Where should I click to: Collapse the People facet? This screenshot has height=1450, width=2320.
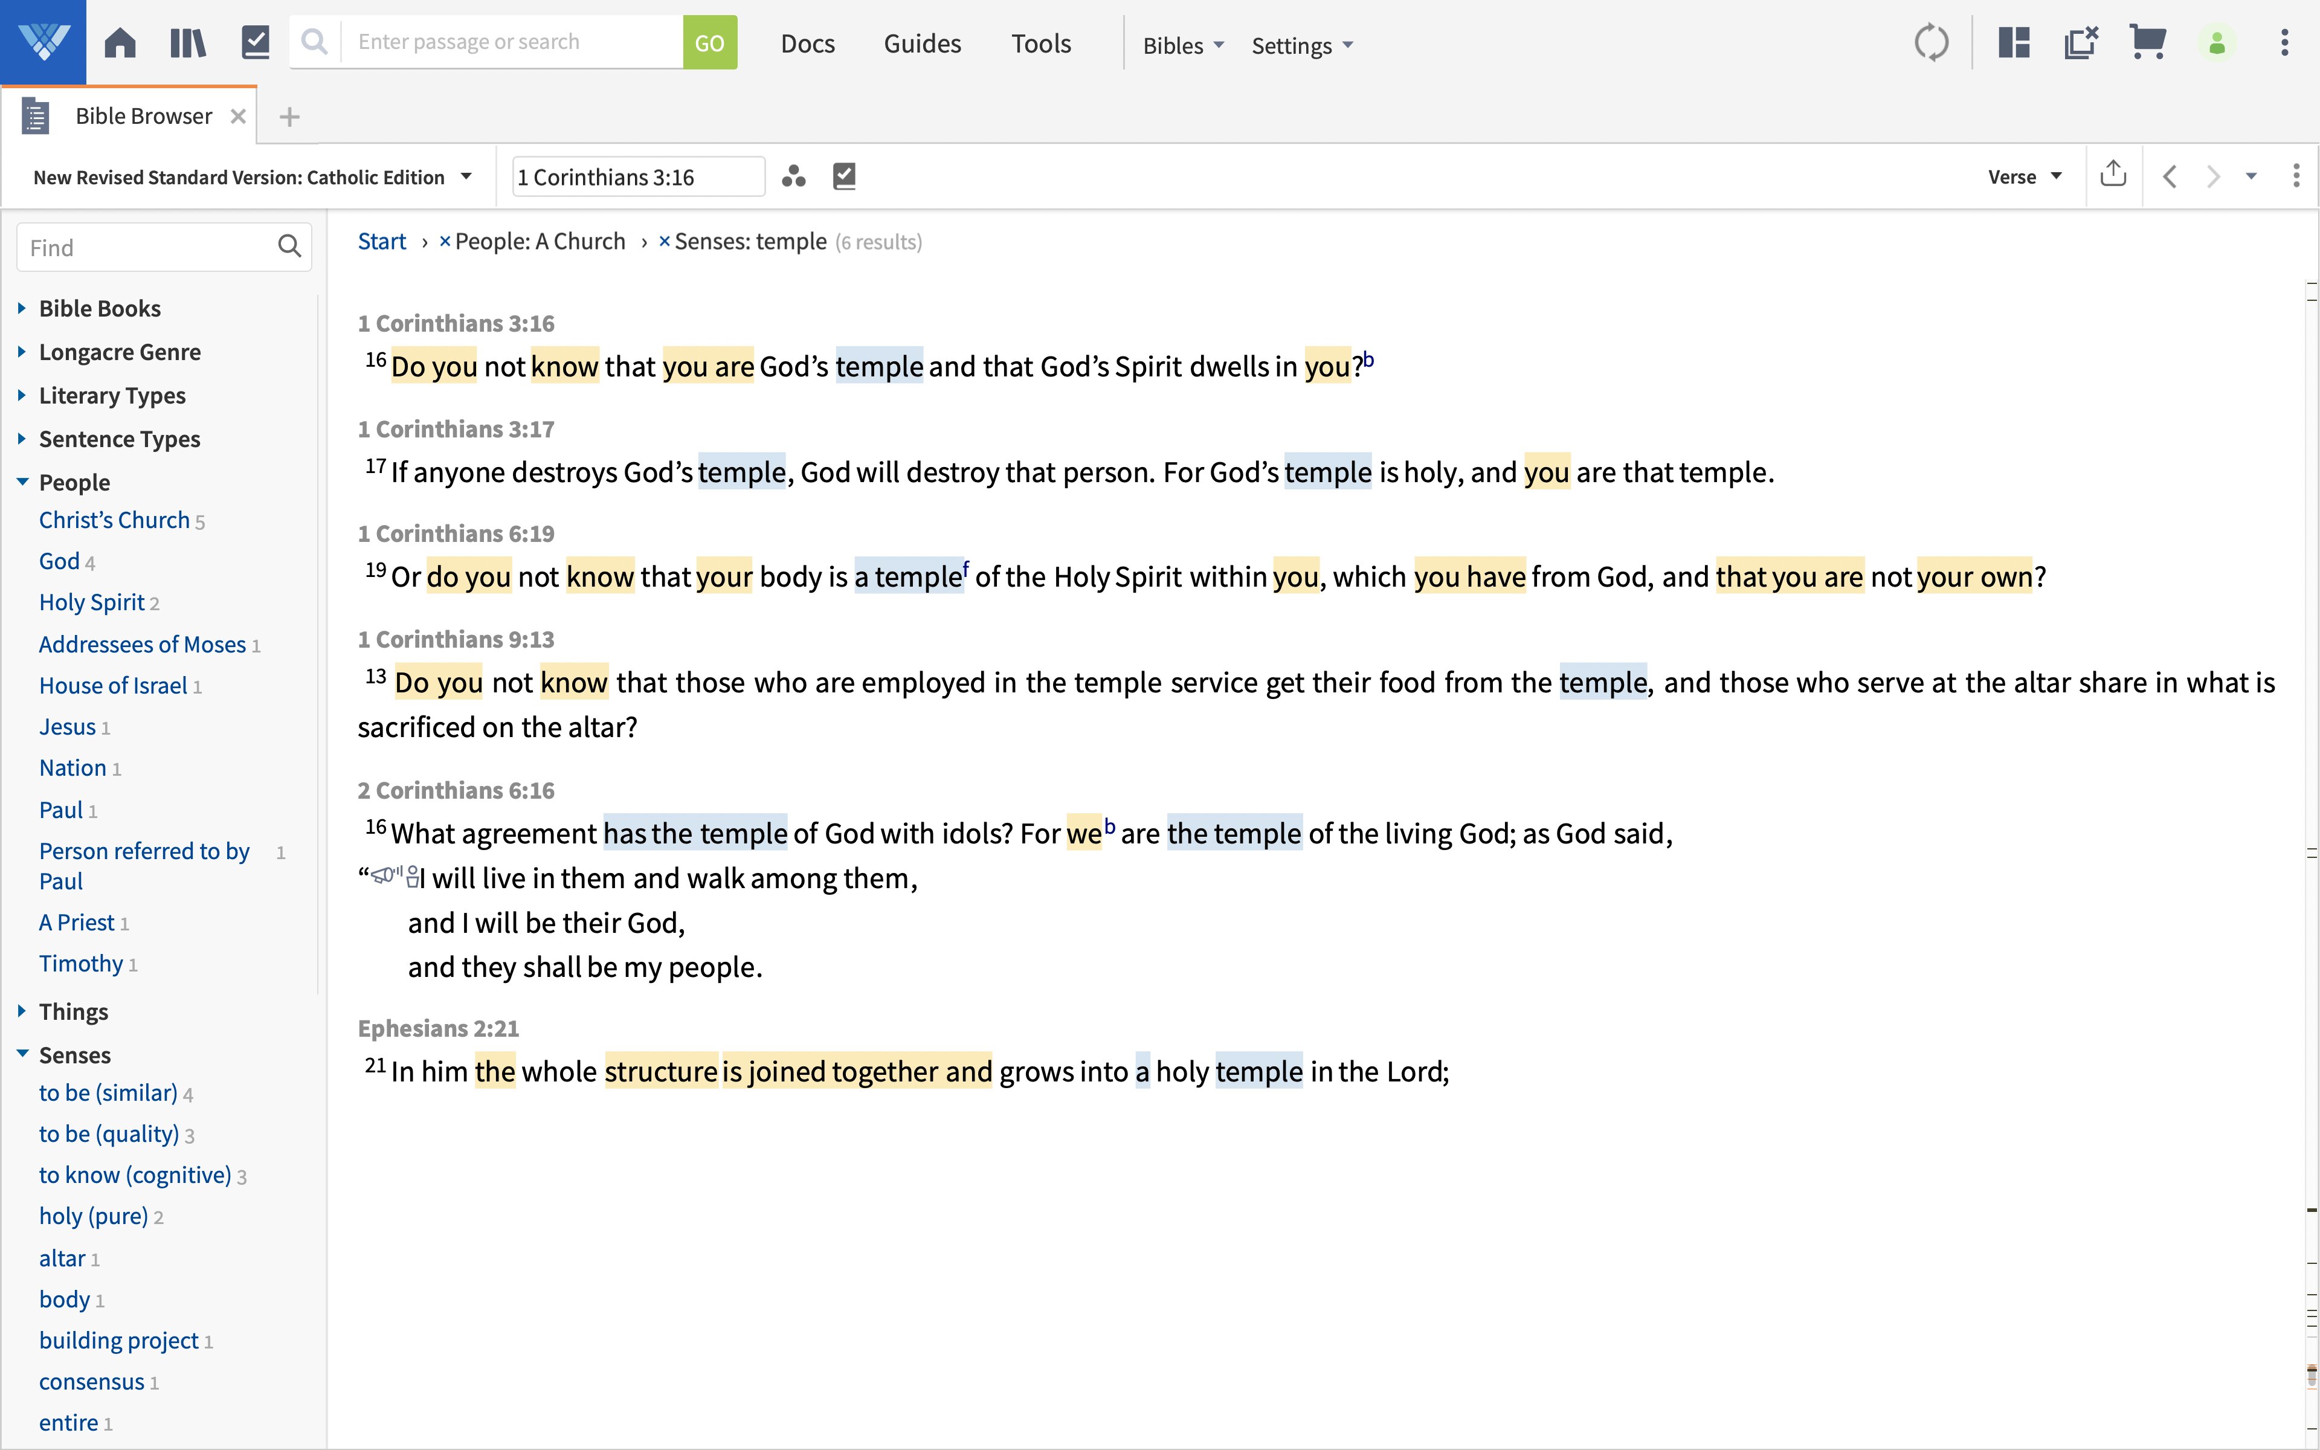(x=22, y=482)
